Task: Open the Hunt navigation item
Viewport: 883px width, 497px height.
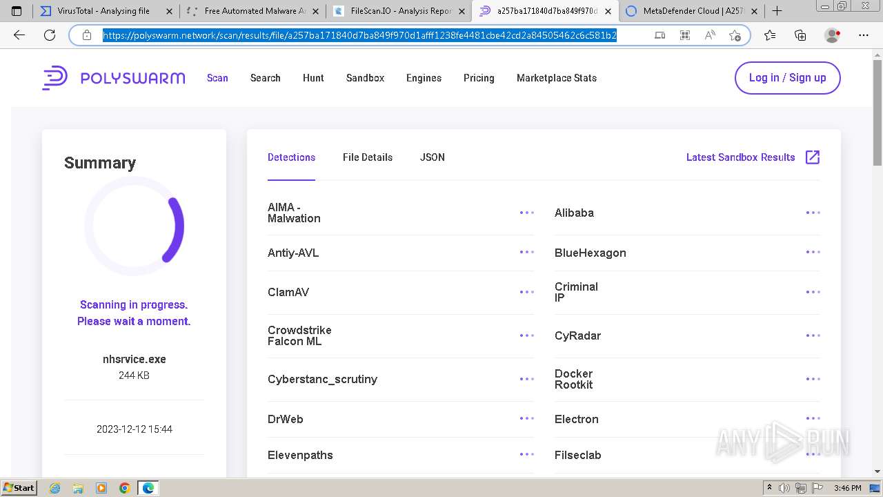Action: 313,78
